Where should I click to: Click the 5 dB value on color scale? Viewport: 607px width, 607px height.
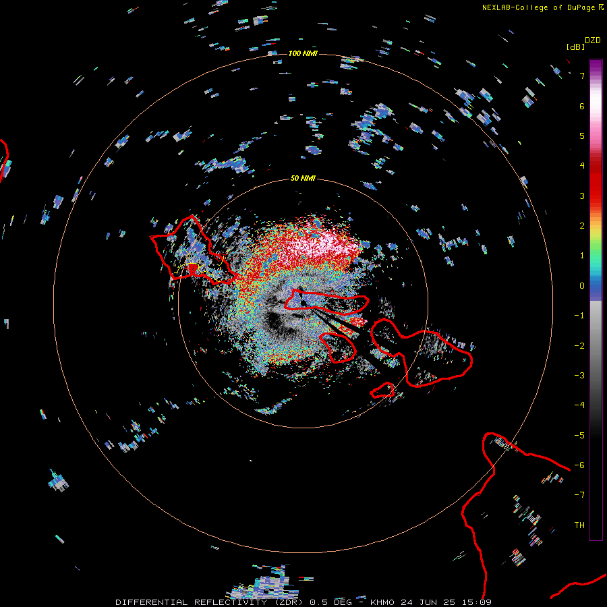[x=582, y=136]
